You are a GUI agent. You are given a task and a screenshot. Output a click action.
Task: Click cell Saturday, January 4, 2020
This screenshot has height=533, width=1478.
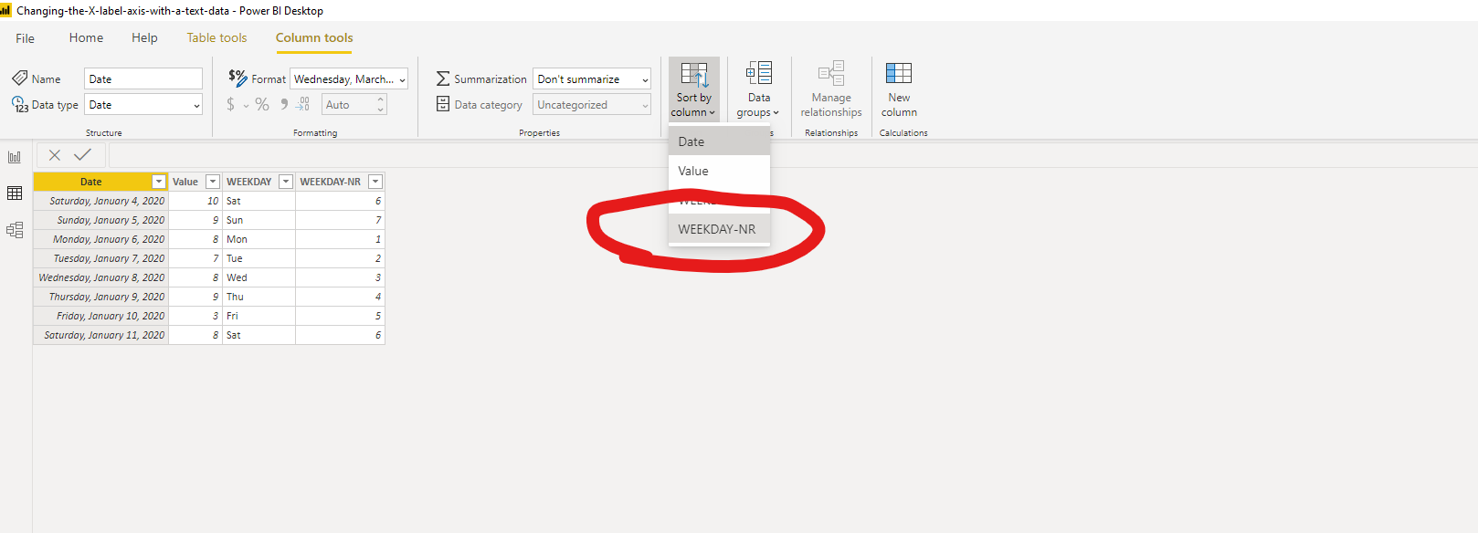coord(101,201)
